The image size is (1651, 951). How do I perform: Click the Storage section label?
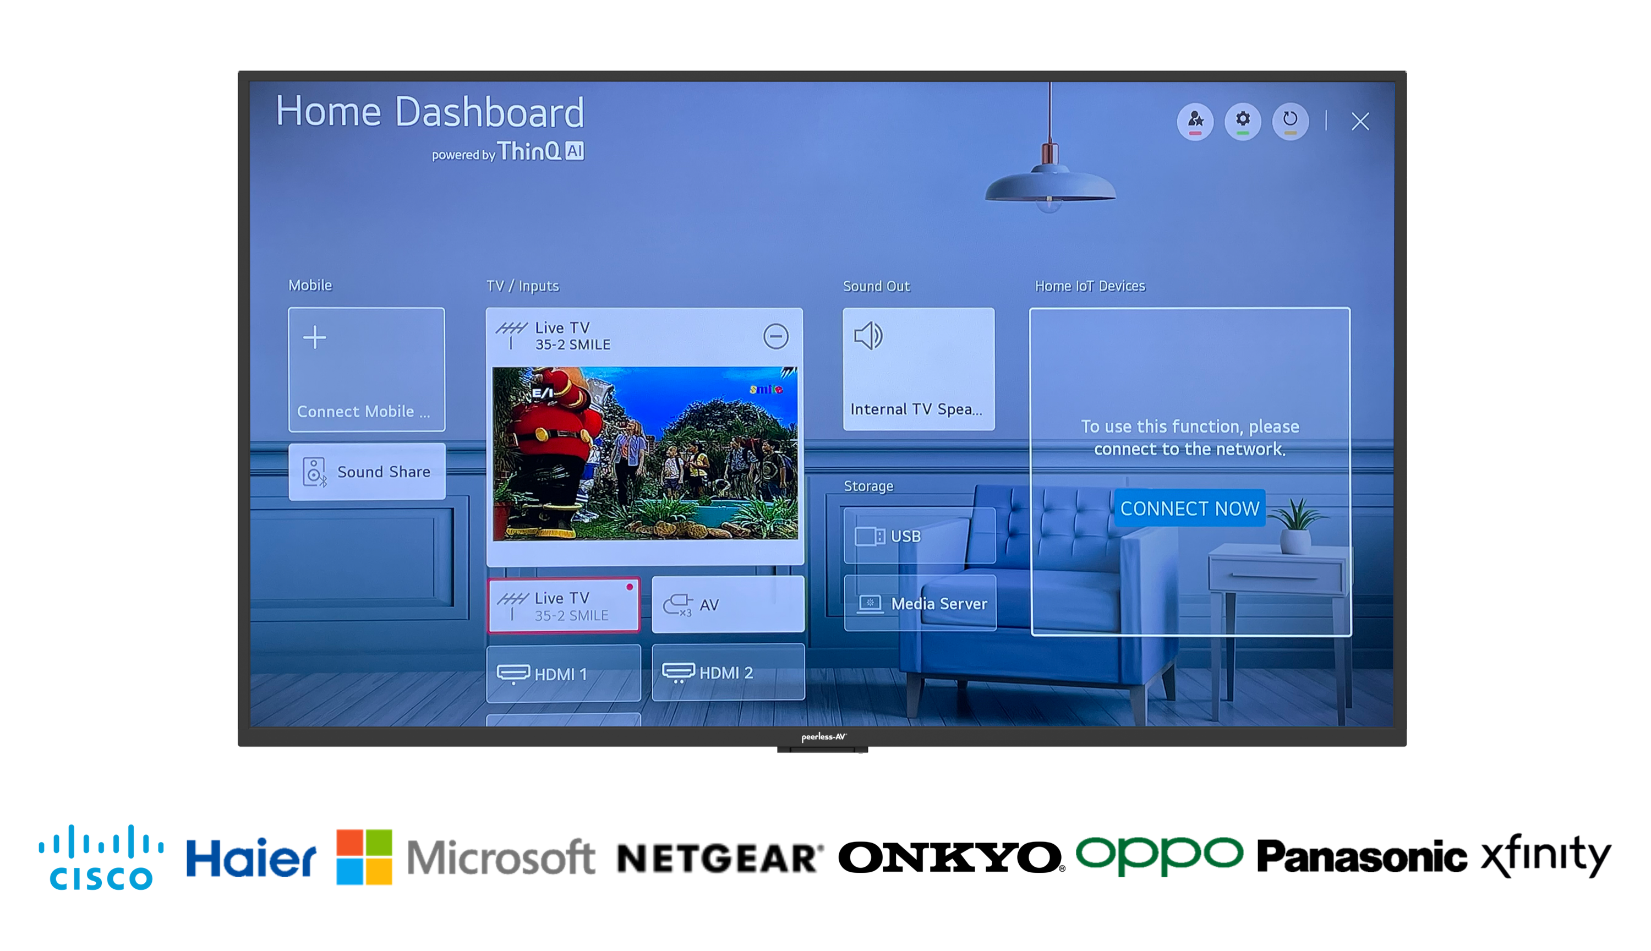click(x=868, y=486)
